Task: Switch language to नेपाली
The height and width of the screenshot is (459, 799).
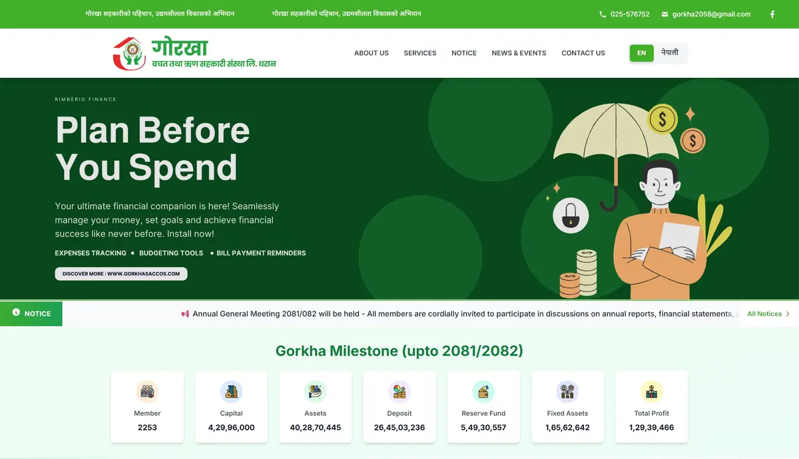Action: click(x=670, y=53)
